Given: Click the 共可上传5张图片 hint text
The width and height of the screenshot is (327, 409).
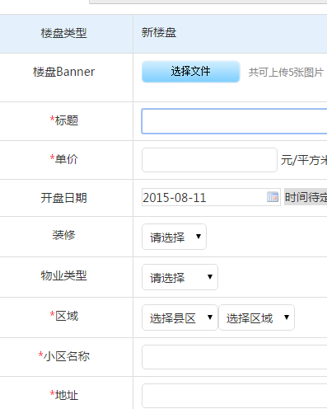Looking at the screenshot, I should tap(286, 73).
